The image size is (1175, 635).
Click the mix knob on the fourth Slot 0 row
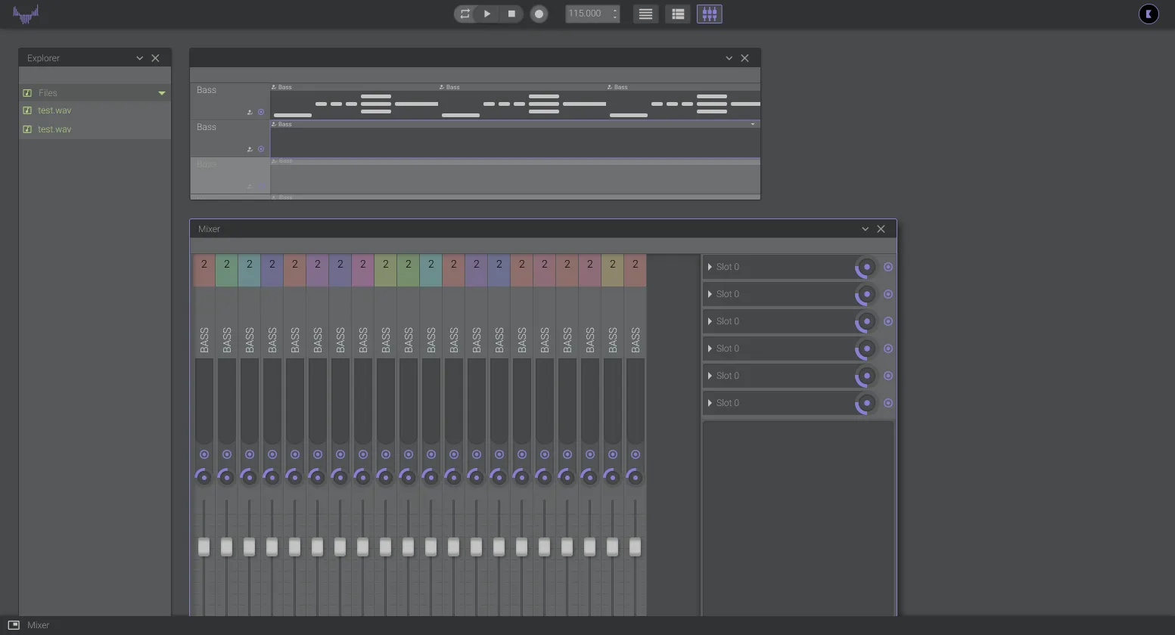pos(866,348)
